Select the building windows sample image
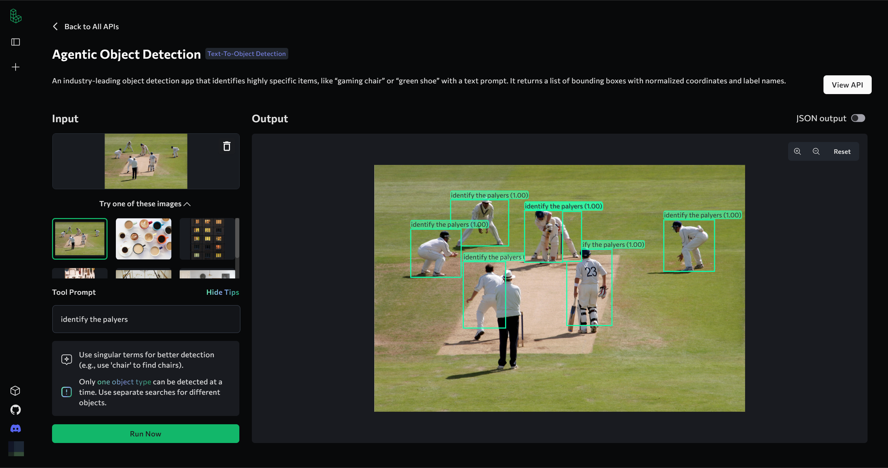Image resolution: width=888 pixels, height=468 pixels. (207, 239)
